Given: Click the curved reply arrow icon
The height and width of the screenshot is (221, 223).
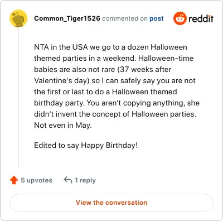Looking at the screenshot, I should pyautogui.click(x=68, y=180).
